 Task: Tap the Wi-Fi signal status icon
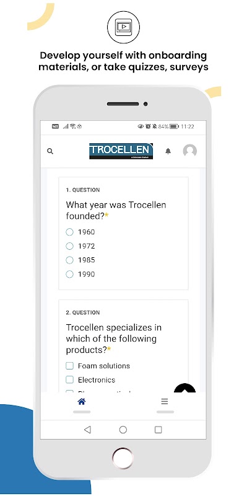[73, 126]
